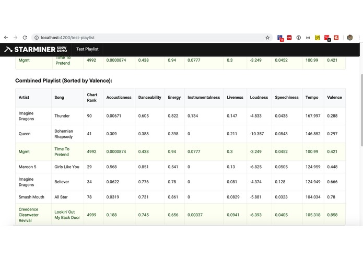The image size is (363, 258).
Task: Click the Liveness column header
Action: point(235,98)
